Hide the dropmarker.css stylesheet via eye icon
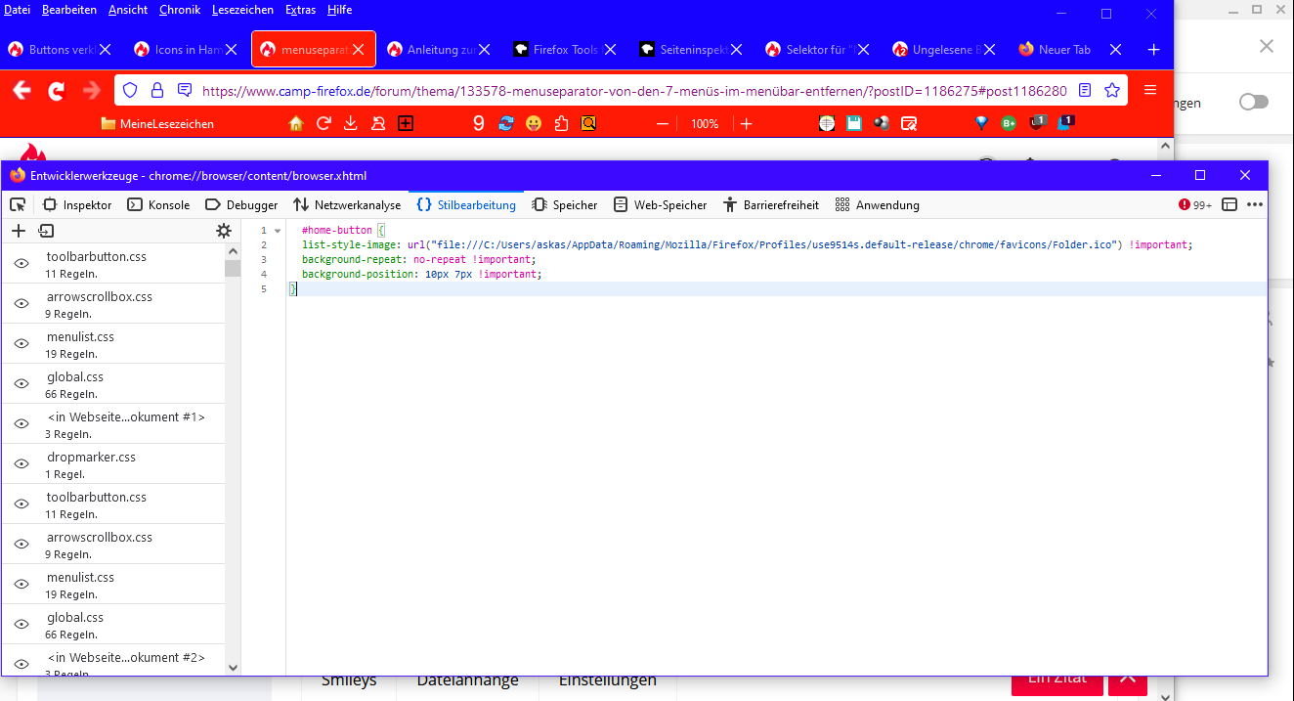1294x701 pixels. tap(22, 464)
